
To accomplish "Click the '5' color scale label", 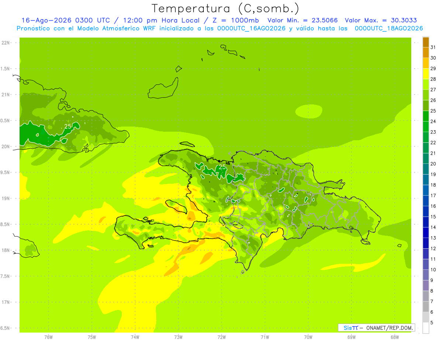I will tap(432, 323).
